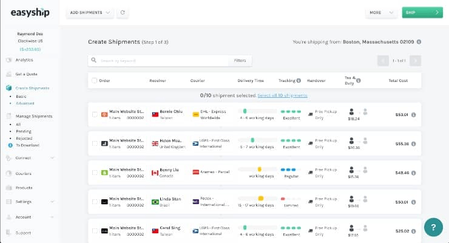The height and width of the screenshot is (243, 449).
Task: Click Bernie Chiu's Main Website order
Action: (x=123, y=115)
